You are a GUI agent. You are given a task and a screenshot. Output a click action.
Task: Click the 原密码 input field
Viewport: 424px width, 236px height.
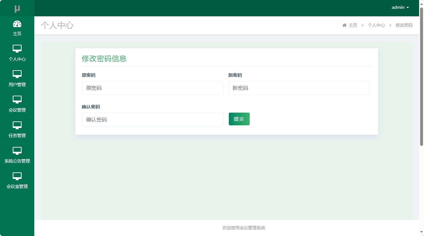point(152,87)
